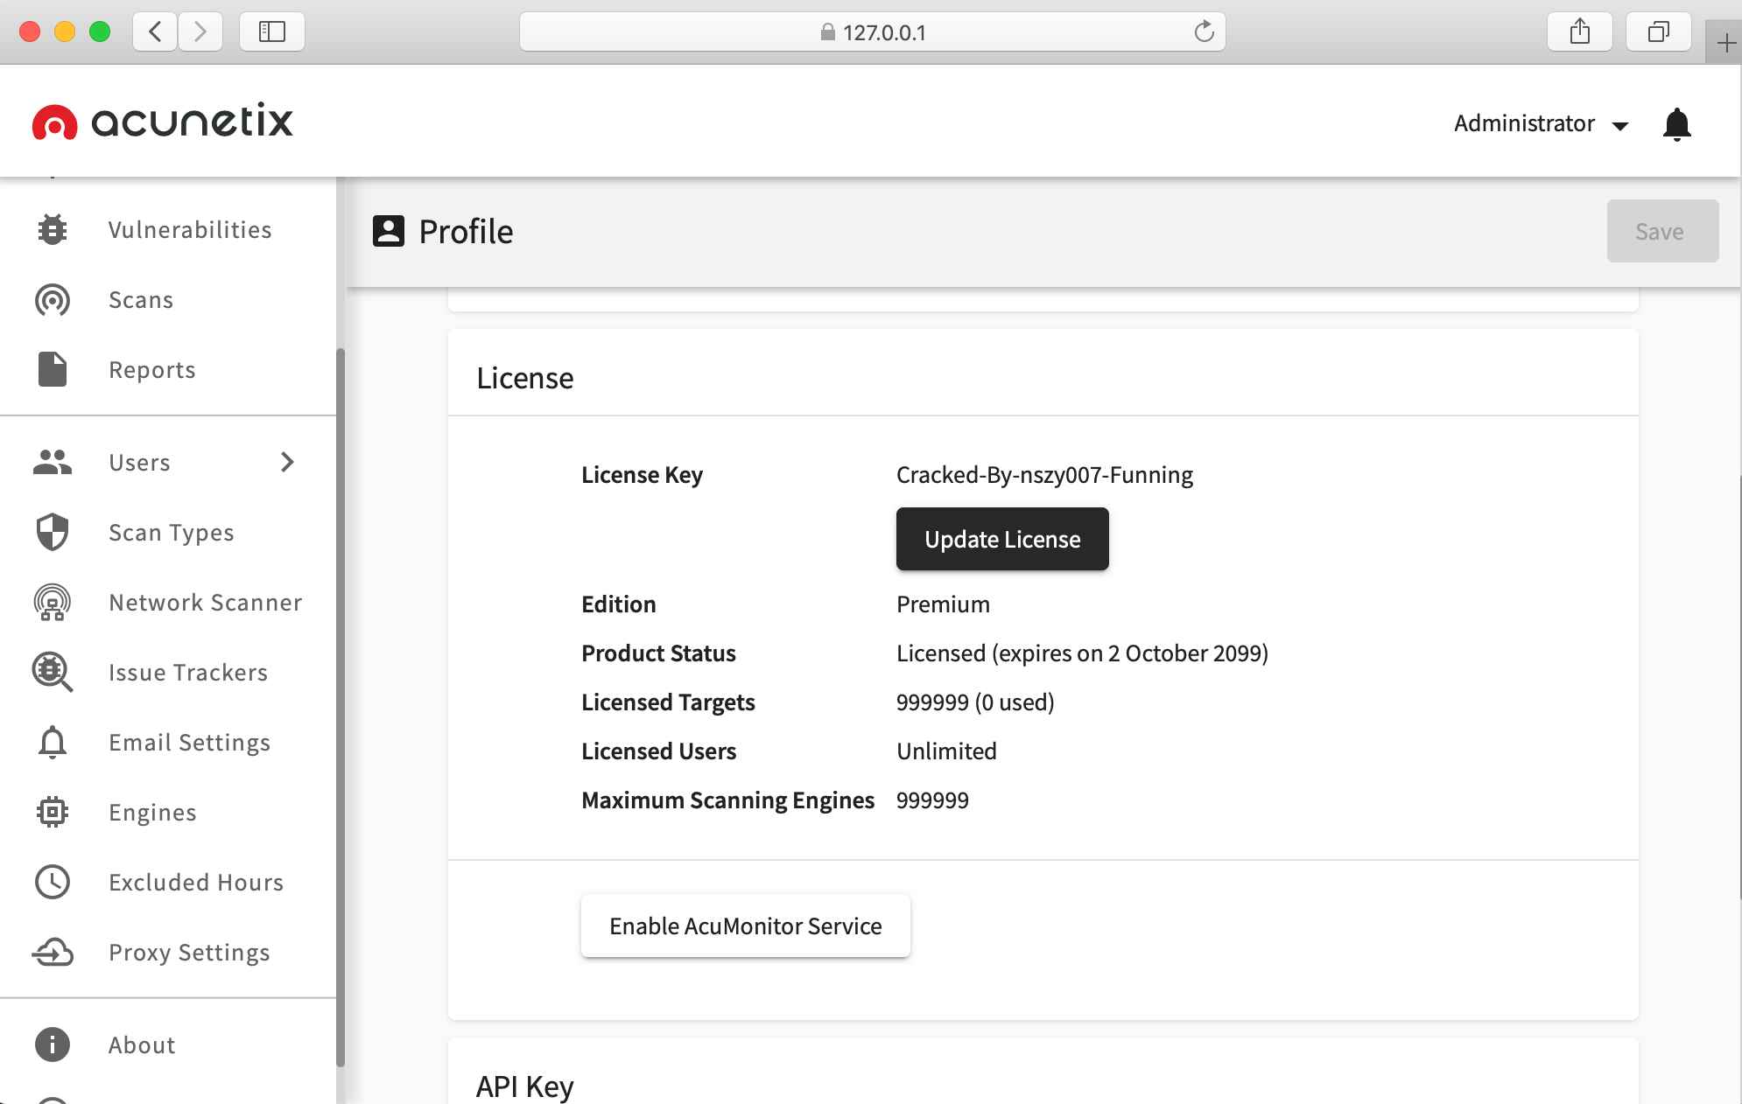Open the Administrator account dropdown

1540,124
